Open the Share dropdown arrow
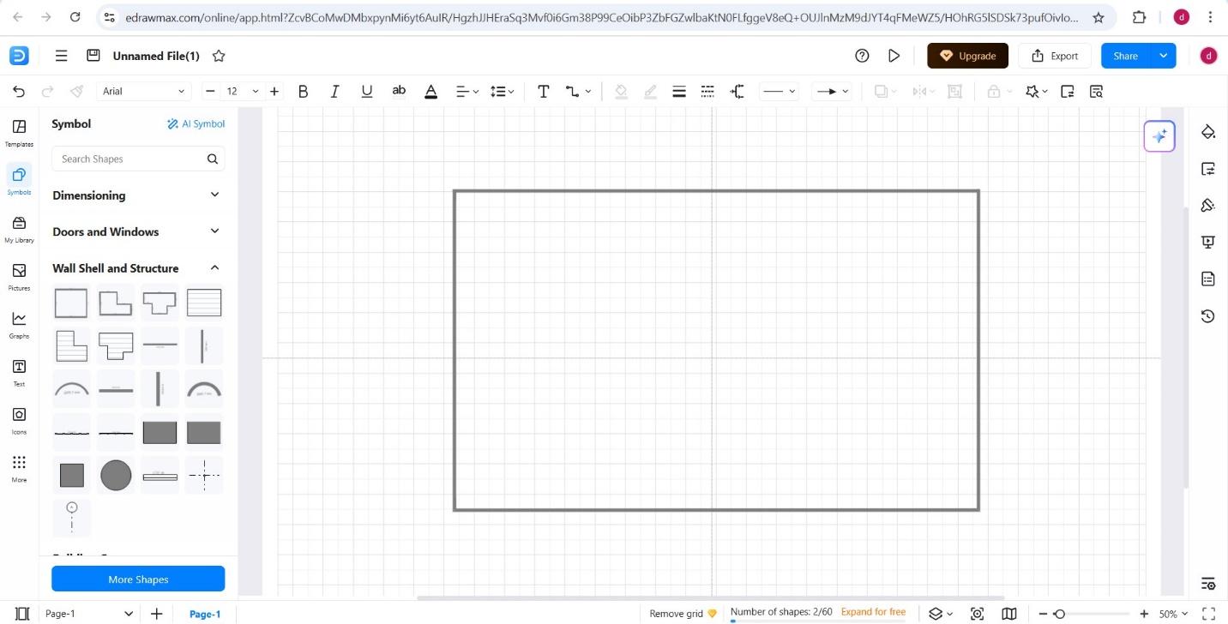 pos(1164,56)
